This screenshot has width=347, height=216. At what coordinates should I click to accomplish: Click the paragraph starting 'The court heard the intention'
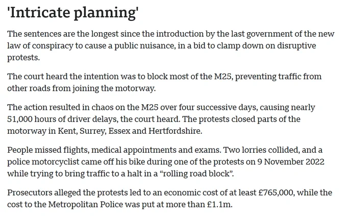pos(164,82)
